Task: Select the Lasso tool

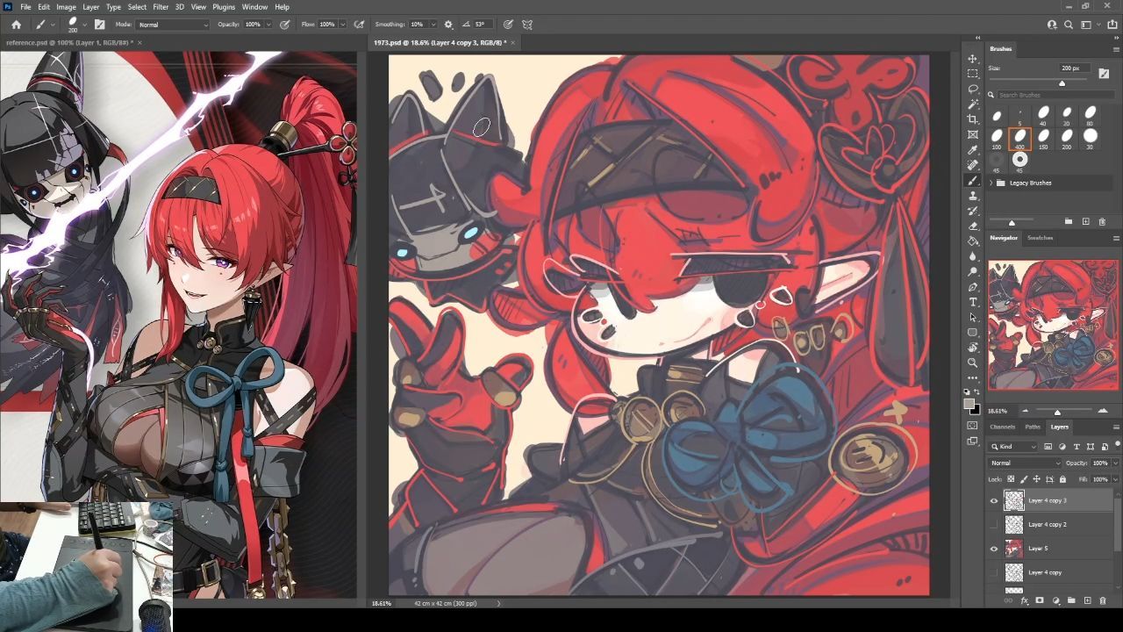Action: 972,90
